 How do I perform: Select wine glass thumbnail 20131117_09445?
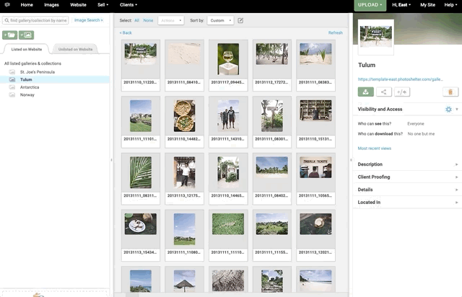228,59
